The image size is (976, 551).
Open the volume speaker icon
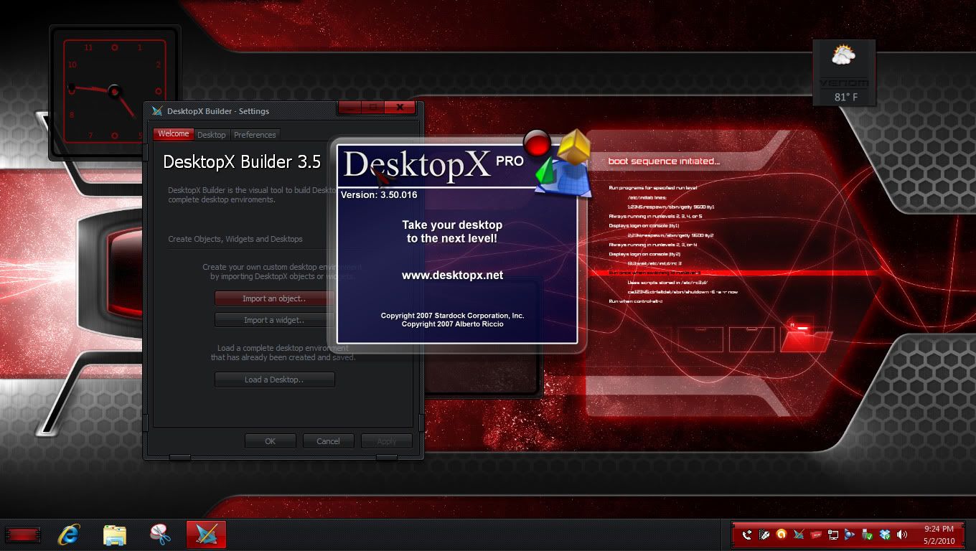[x=902, y=534]
